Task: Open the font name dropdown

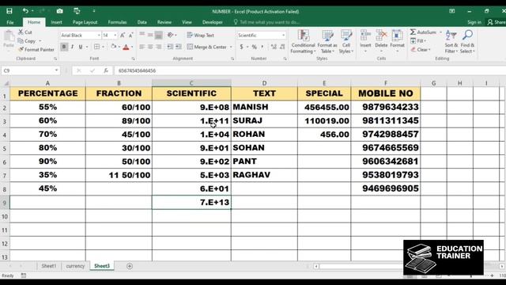Action: [99, 35]
